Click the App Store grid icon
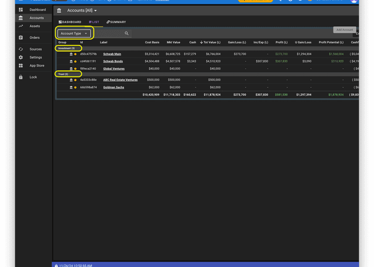Image resolution: width=374 pixels, height=267 pixels. pos(21,66)
